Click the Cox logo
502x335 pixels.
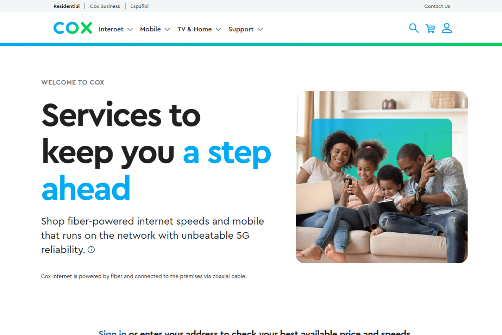73,28
